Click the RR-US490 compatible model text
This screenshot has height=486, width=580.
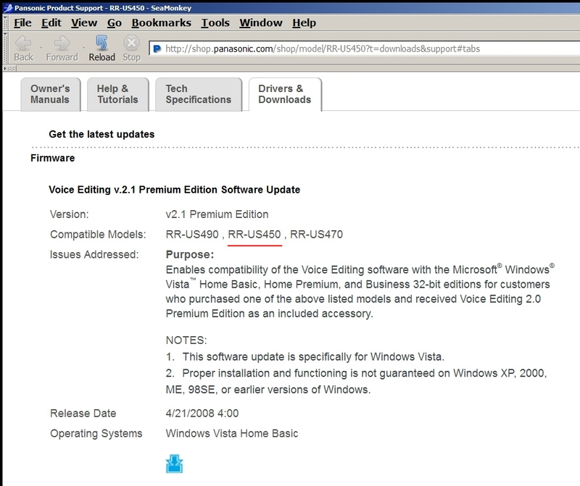tap(192, 235)
